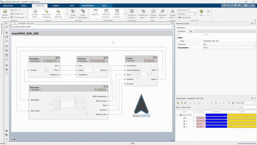This screenshot has height=145, width=257.
Task: Open the Environment dropdown
Action: [18, 18]
